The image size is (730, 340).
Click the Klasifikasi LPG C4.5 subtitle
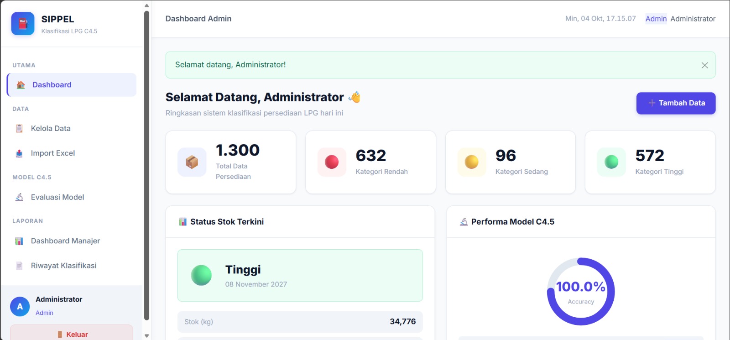click(69, 31)
